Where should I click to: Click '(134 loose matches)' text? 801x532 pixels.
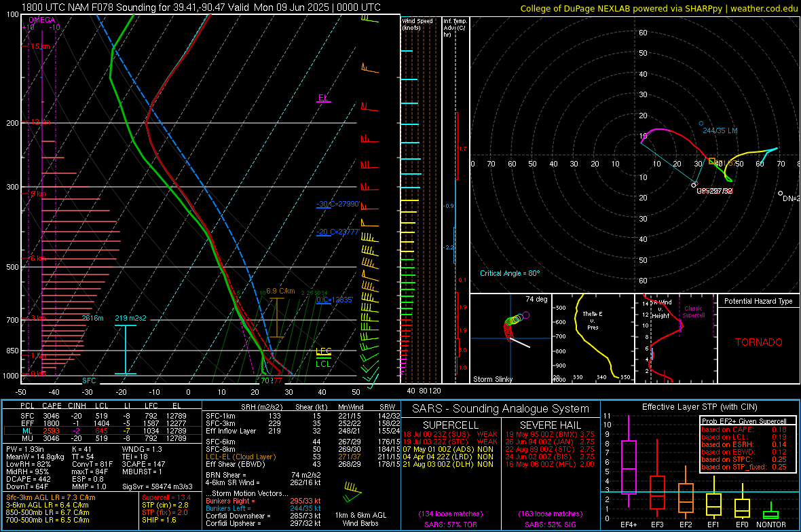click(x=451, y=514)
